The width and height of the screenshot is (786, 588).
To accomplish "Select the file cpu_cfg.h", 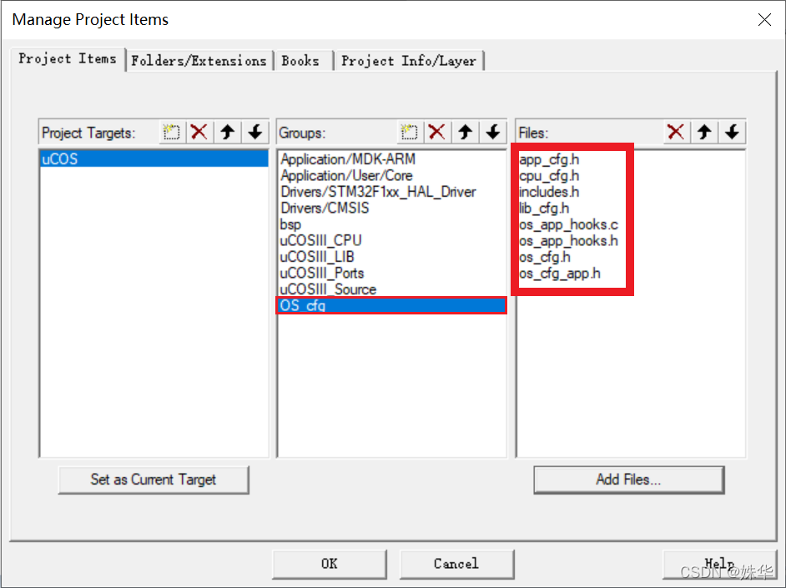I will [x=549, y=176].
